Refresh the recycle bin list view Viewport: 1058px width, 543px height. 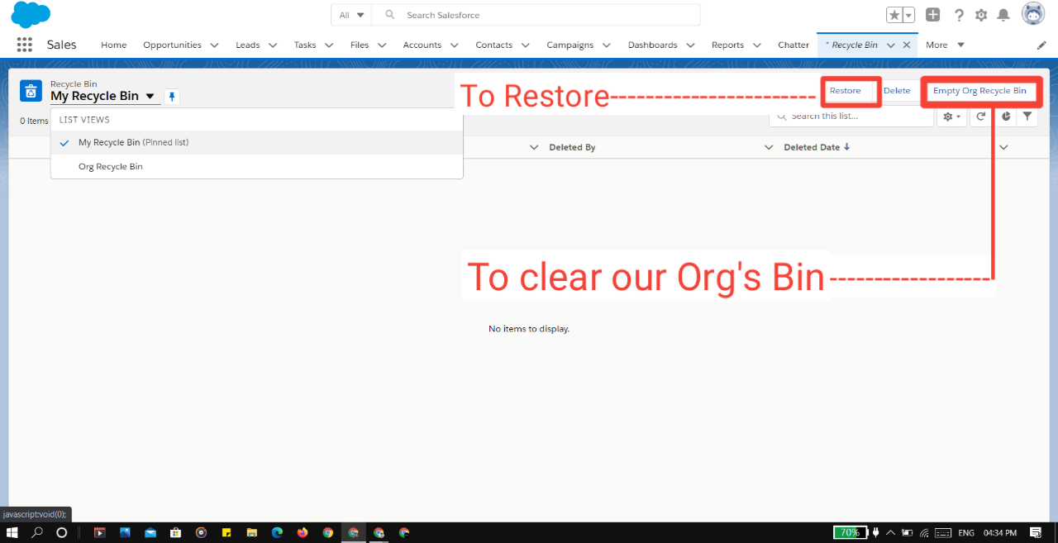(980, 117)
